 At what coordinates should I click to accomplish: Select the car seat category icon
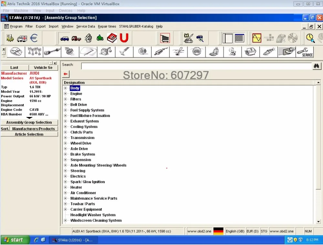tap(214, 52)
